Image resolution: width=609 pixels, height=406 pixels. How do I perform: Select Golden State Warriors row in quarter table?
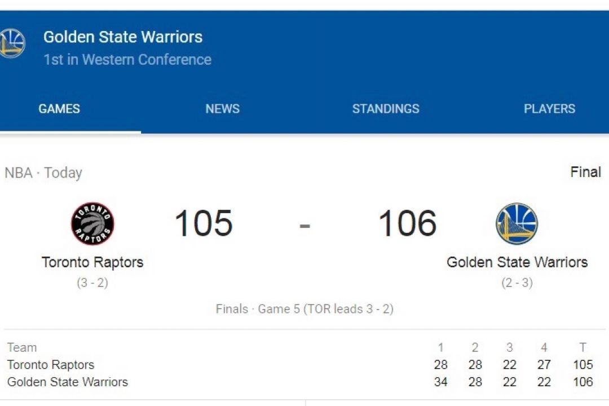pos(300,382)
